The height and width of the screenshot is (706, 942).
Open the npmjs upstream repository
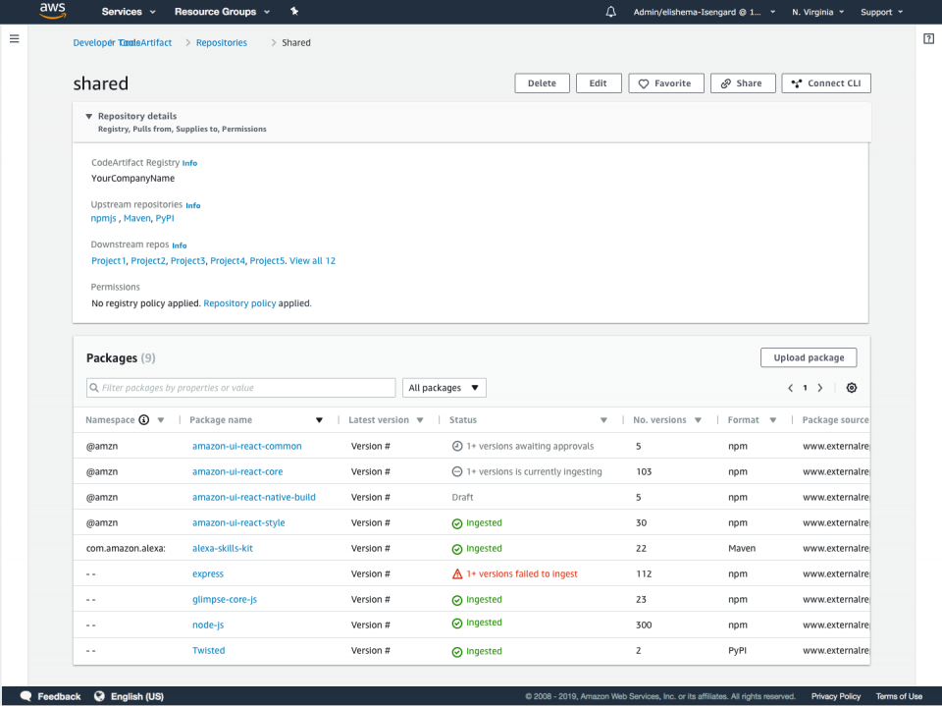(x=103, y=218)
